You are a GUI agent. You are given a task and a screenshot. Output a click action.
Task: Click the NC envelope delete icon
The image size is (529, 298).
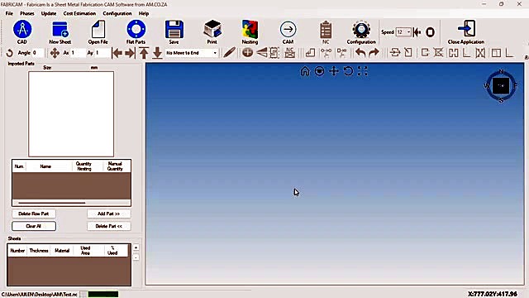coord(290,53)
